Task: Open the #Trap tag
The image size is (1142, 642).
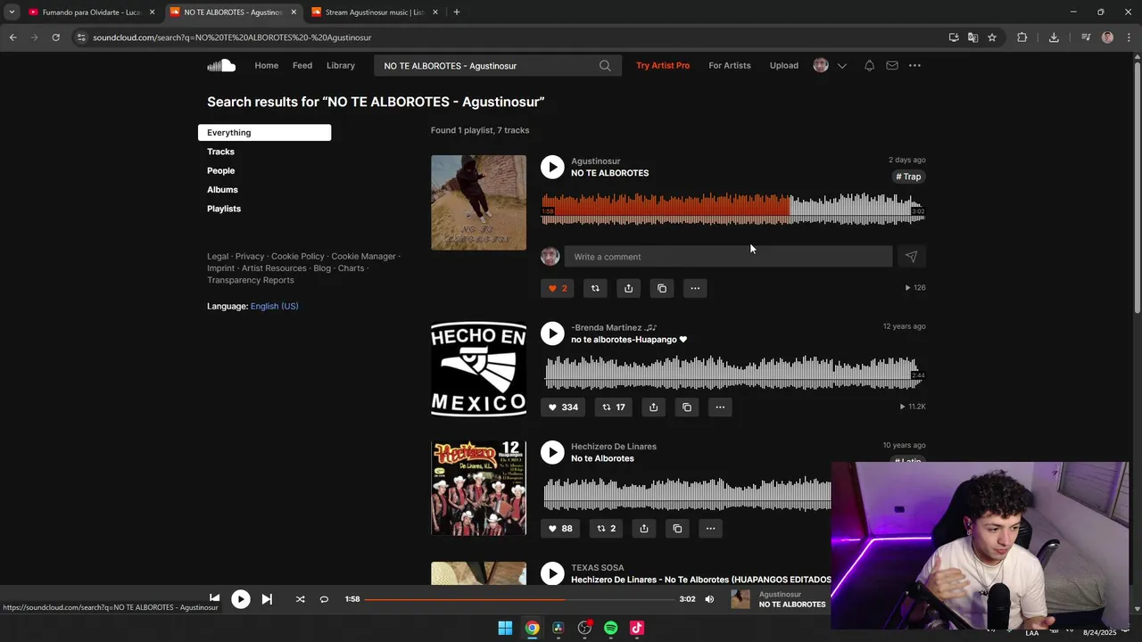Action: click(x=908, y=177)
